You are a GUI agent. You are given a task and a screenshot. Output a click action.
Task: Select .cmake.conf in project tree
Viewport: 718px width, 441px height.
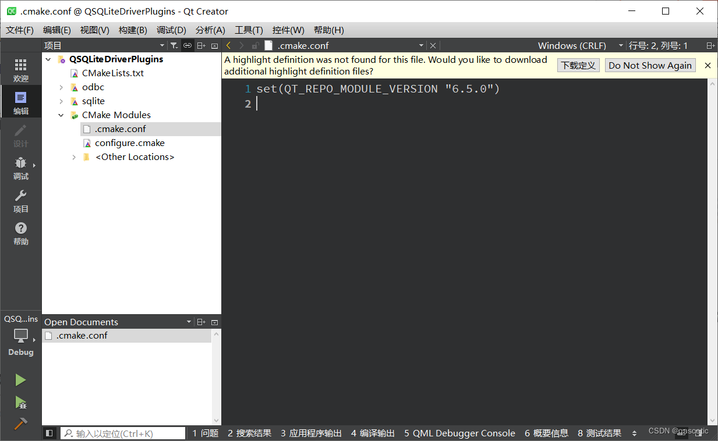[x=120, y=129]
